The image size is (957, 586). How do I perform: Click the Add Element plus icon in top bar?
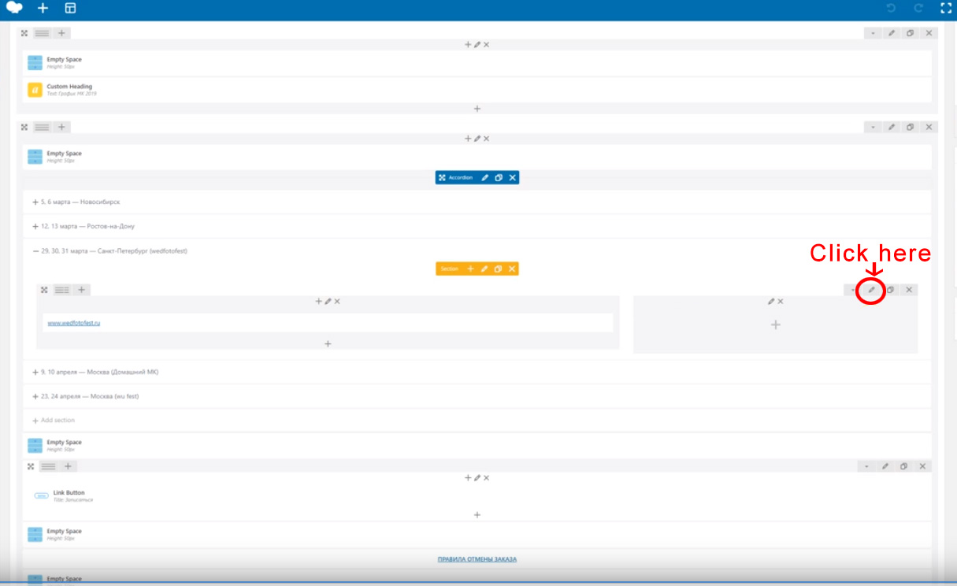[43, 9]
